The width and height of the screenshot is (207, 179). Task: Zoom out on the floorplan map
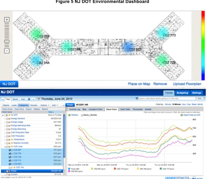coord(7,51)
